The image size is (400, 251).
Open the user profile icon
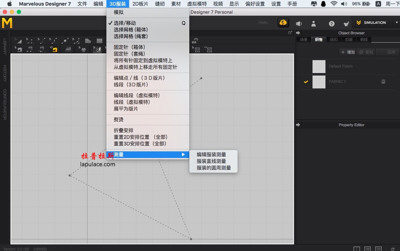(314, 24)
